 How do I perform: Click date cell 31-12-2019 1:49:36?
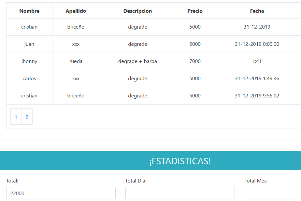(x=257, y=79)
